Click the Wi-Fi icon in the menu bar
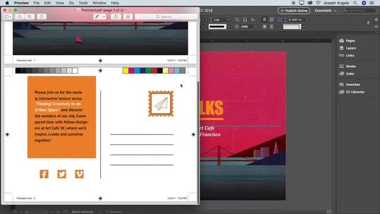Image resolution: width=380 pixels, height=214 pixels. (318, 3)
